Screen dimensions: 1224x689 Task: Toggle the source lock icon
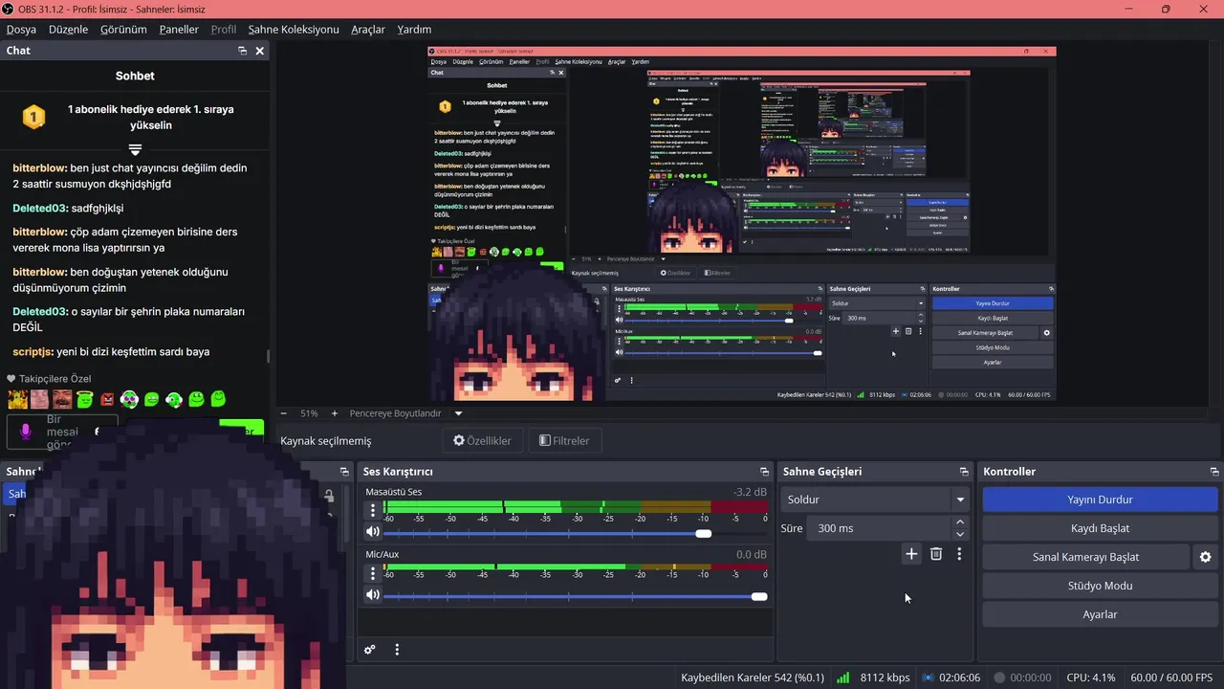tap(329, 496)
